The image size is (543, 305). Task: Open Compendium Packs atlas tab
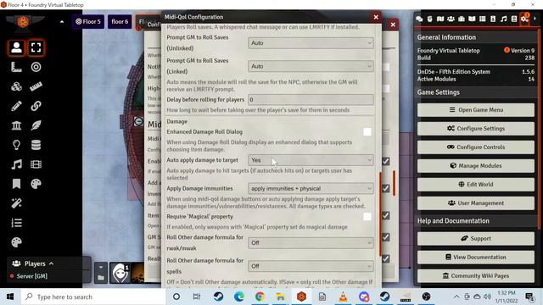[514, 19]
